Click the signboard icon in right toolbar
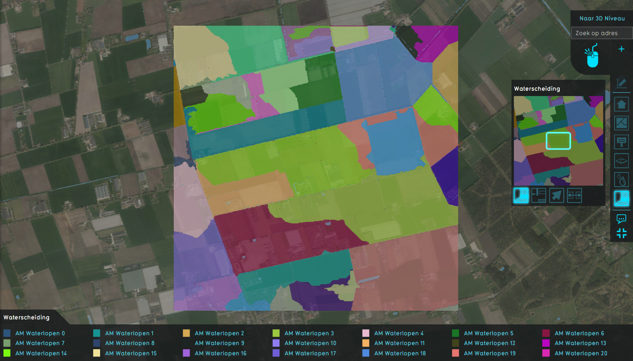 tap(621, 142)
